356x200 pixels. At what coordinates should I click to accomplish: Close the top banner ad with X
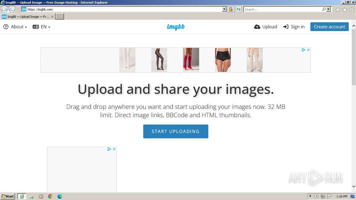(308, 50)
